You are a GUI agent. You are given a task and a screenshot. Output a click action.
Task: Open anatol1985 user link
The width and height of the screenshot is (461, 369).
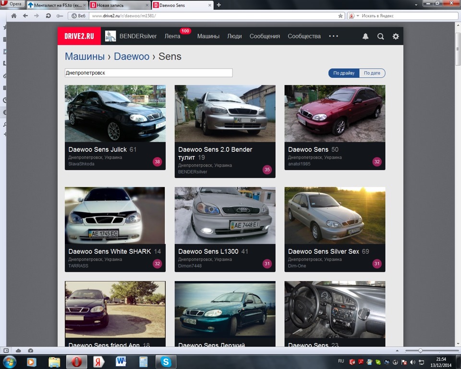(299, 164)
